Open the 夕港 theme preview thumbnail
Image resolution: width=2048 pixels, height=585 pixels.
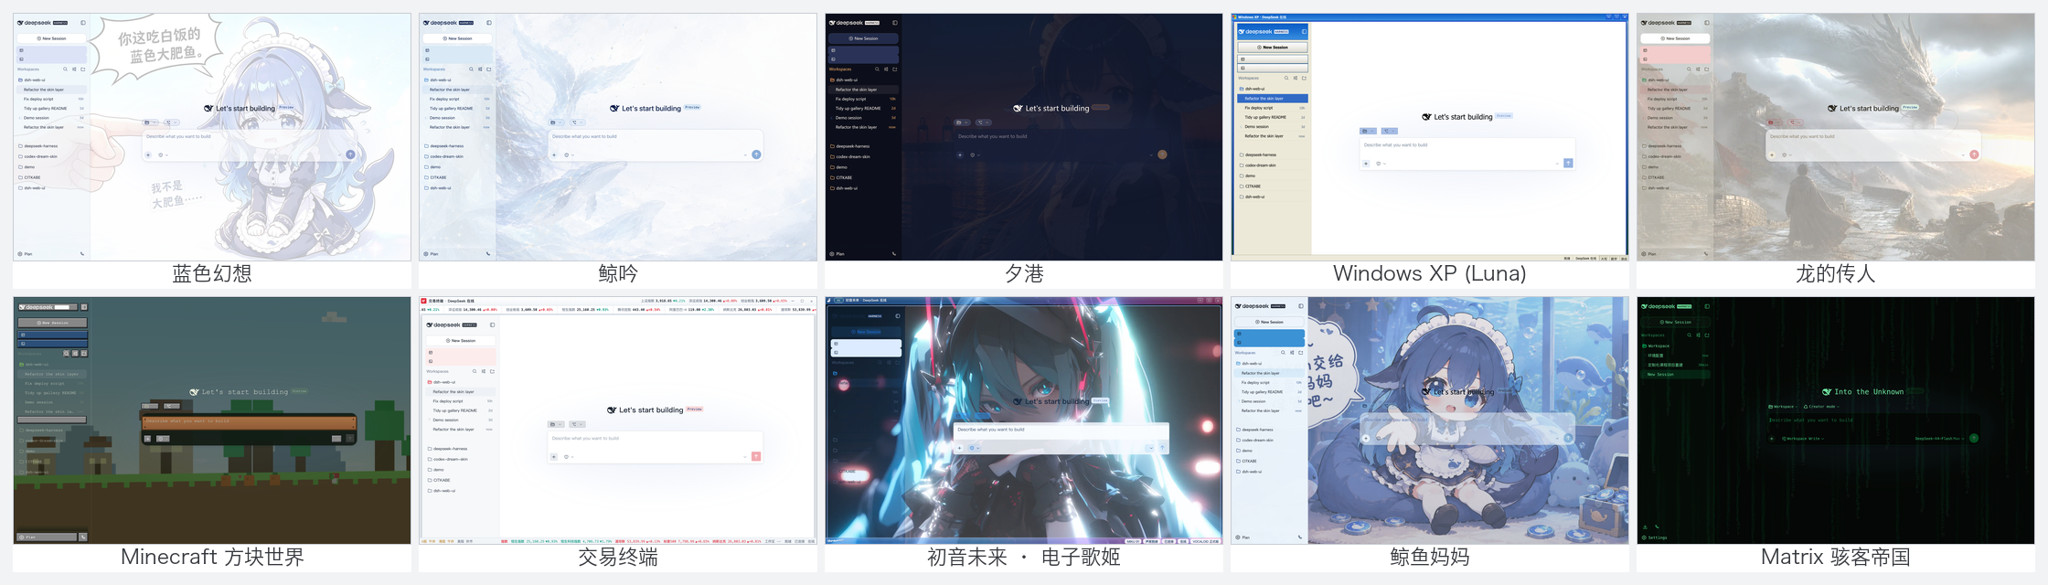(x=1024, y=137)
